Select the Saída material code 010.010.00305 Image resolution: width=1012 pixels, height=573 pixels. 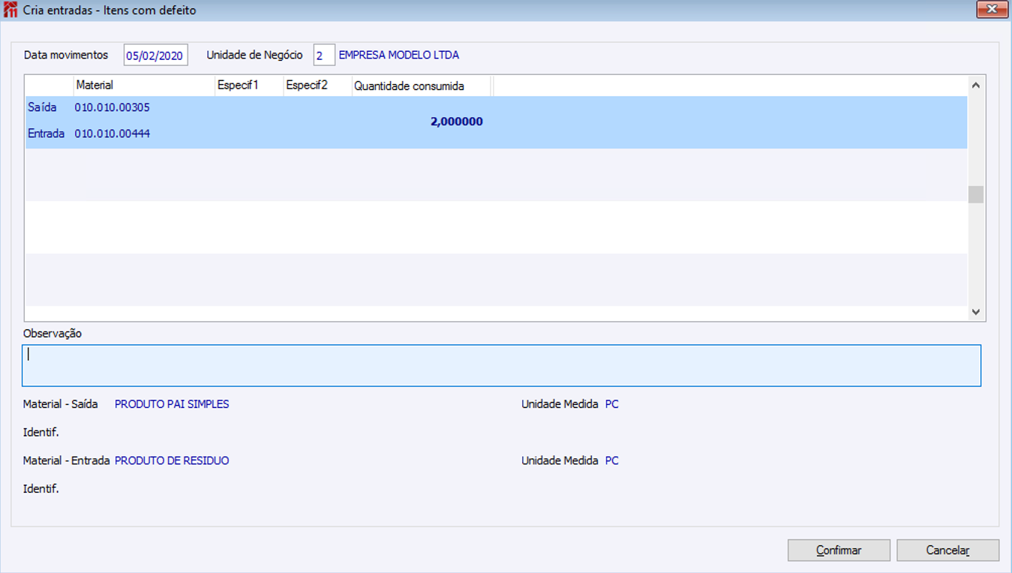coord(113,107)
